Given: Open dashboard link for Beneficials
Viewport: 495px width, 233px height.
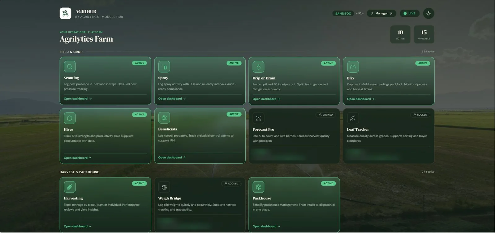Looking at the screenshot, I should [172, 157].
